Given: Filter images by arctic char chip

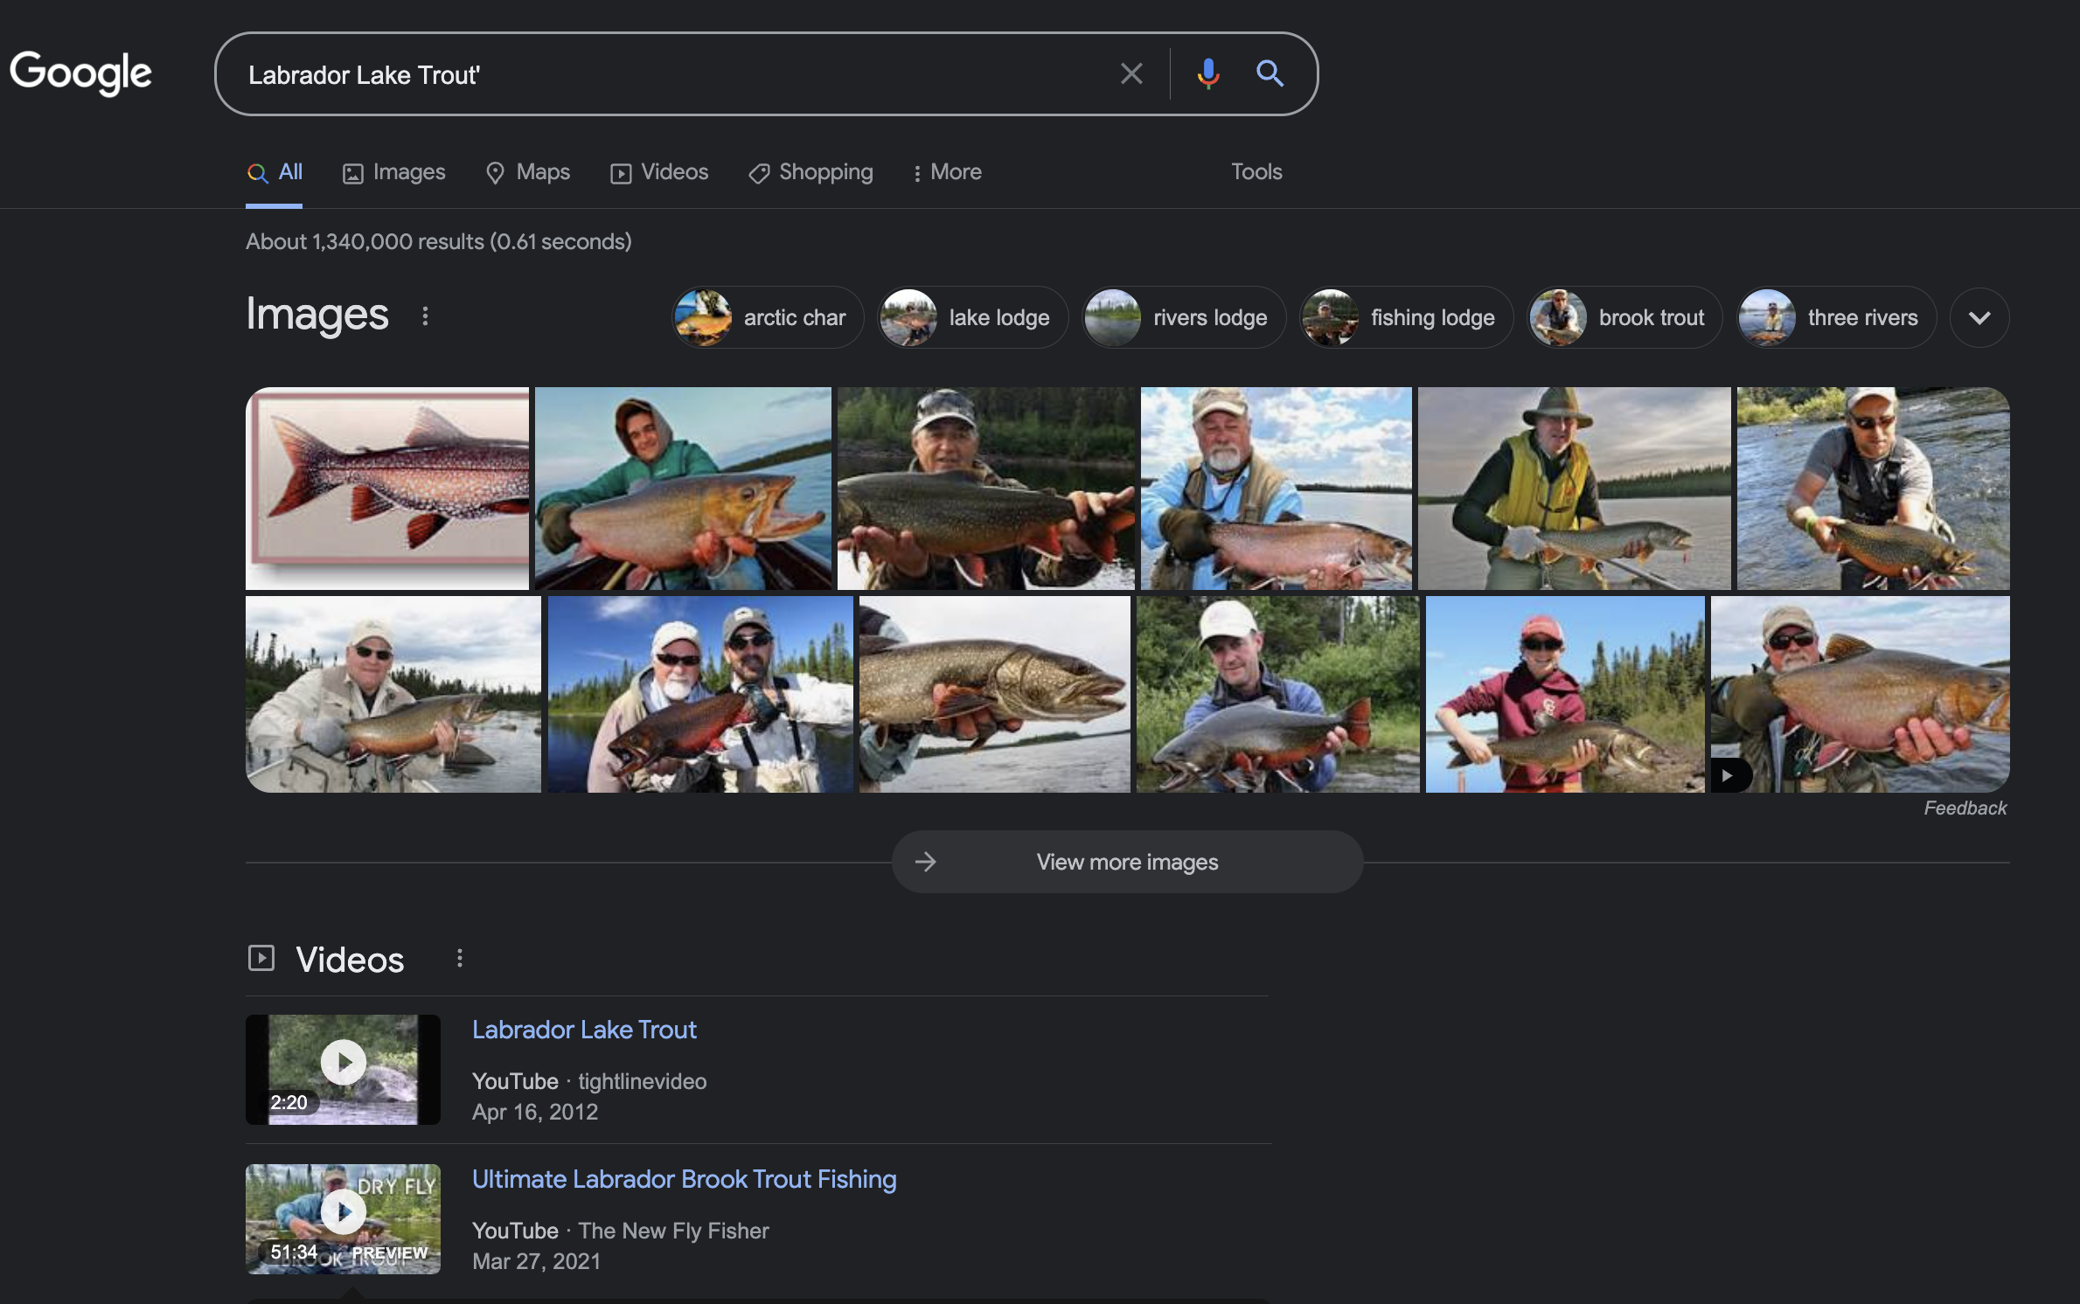Looking at the screenshot, I should [x=768, y=318].
